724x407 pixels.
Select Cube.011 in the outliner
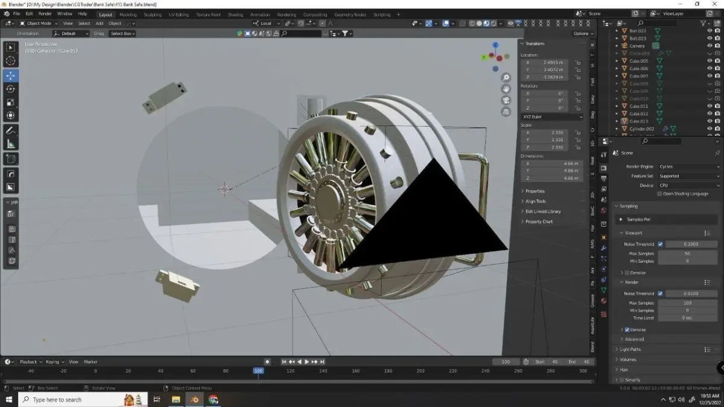click(638, 106)
